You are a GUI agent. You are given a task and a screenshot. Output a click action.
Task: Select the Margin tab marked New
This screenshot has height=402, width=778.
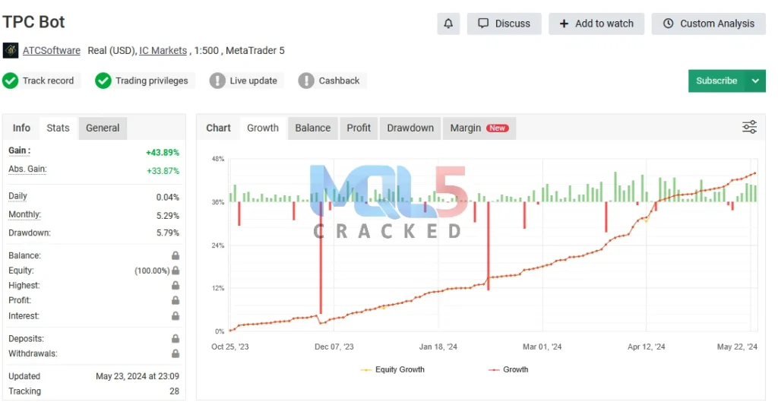point(479,128)
